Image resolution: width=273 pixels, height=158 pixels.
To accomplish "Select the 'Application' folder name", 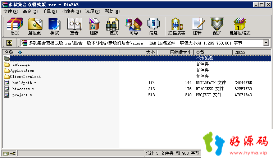I will [22, 71].
